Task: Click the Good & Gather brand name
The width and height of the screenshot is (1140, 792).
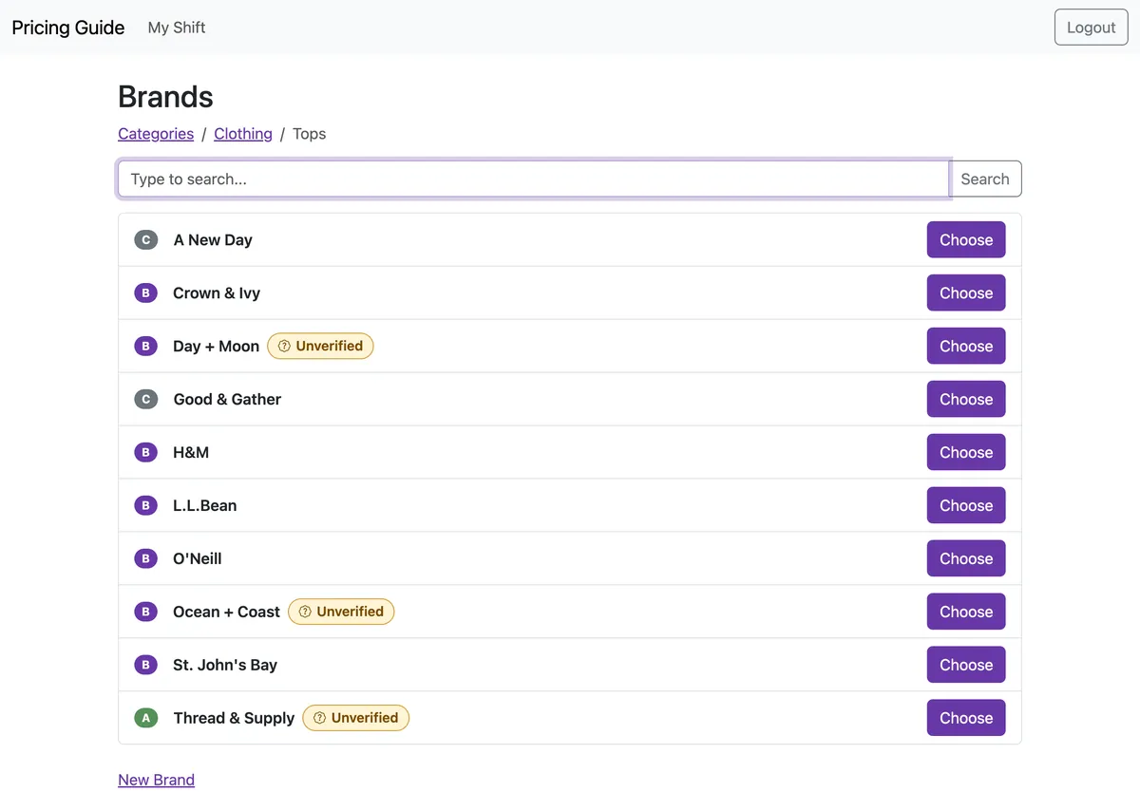Action: coord(227,400)
